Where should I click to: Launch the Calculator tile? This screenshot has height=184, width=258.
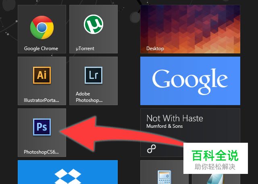164,172
